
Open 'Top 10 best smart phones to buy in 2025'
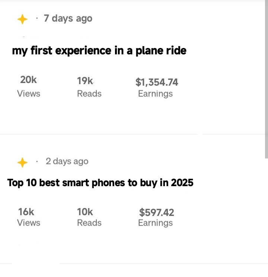click(x=100, y=183)
